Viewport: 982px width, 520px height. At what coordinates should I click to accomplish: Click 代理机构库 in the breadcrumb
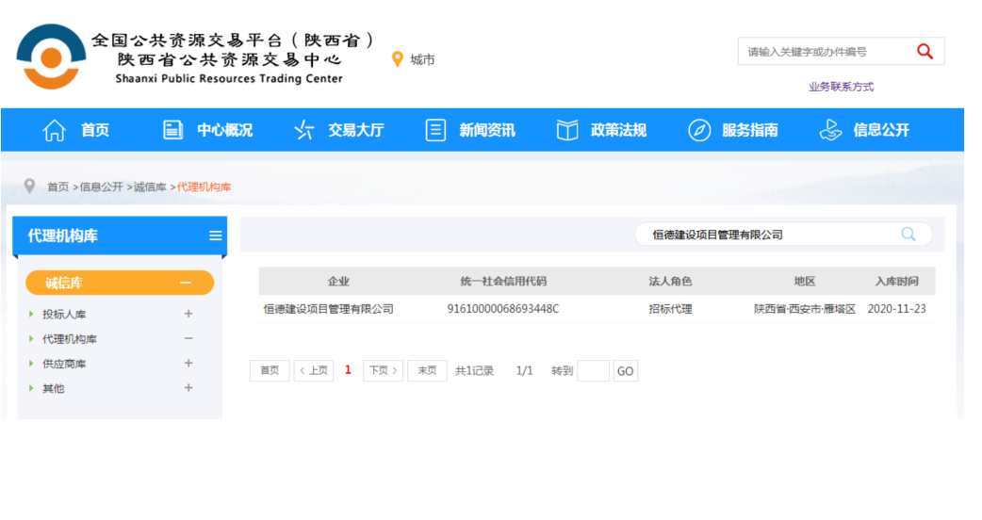(x=205, y=187)
